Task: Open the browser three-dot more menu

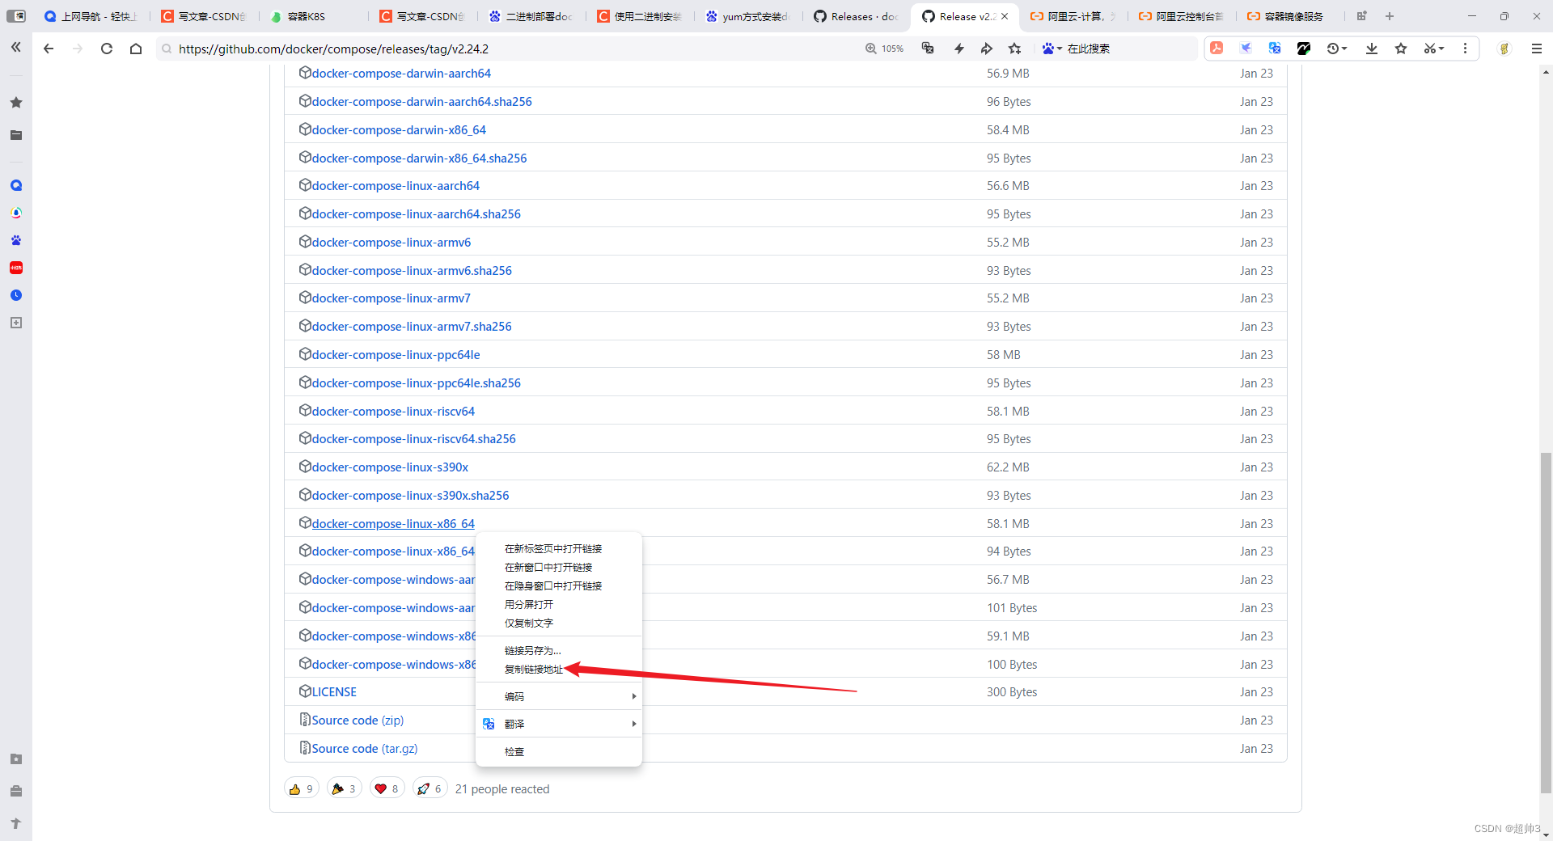Action: [x=1465, y=49]
